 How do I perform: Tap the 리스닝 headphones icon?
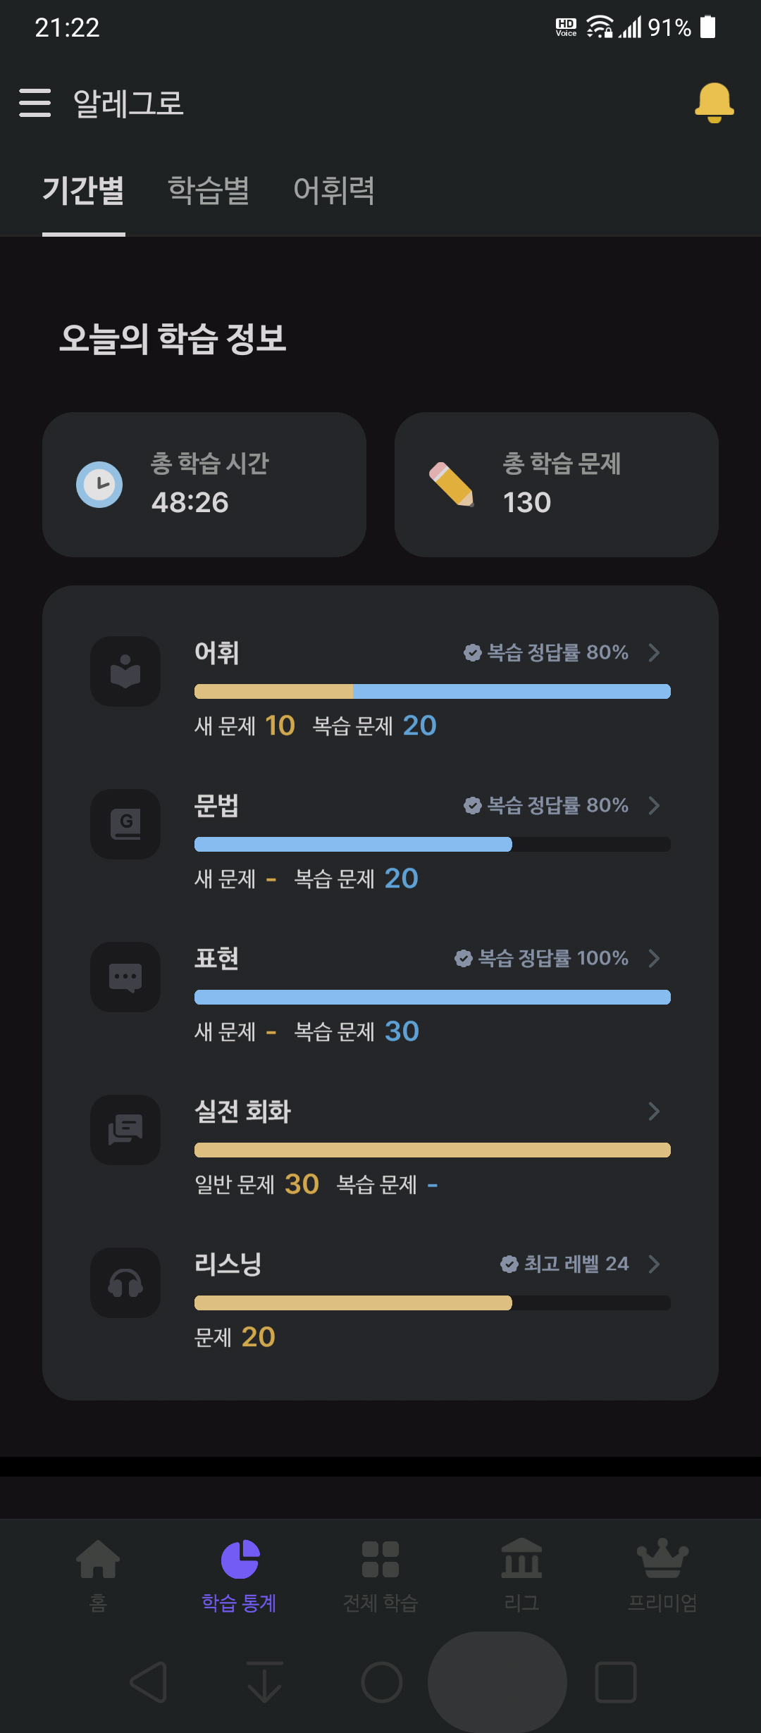[125, 1283]
